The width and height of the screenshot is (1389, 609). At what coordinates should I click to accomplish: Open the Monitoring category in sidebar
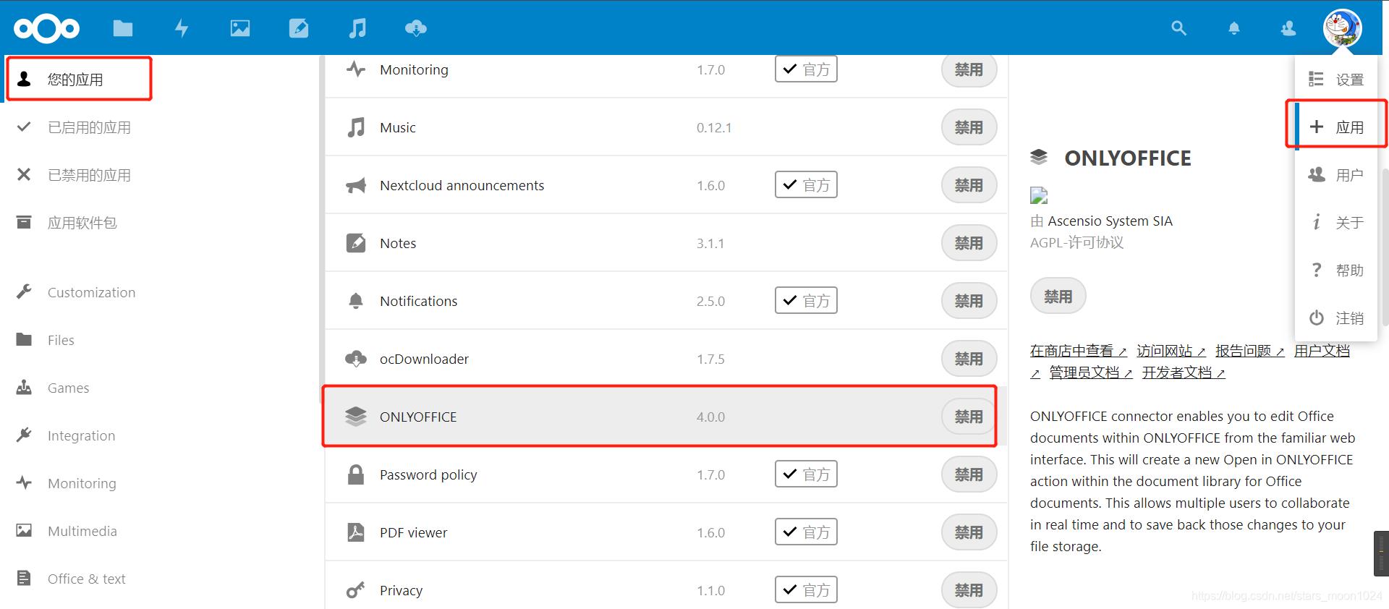tap(82, 483)
